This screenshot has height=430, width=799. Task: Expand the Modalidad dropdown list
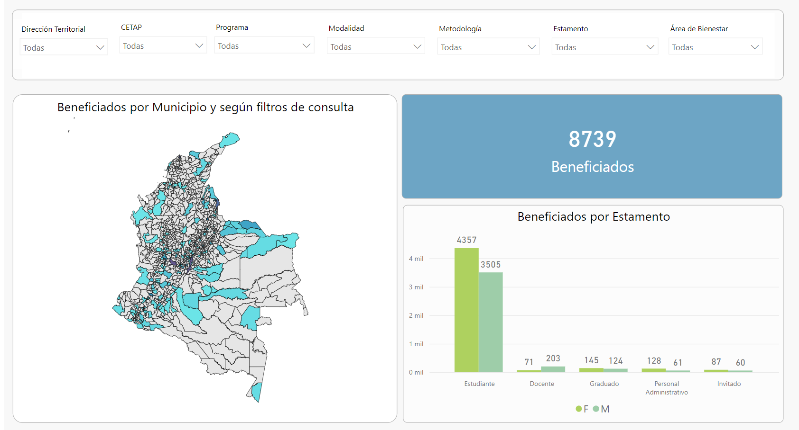coord(375,47)
